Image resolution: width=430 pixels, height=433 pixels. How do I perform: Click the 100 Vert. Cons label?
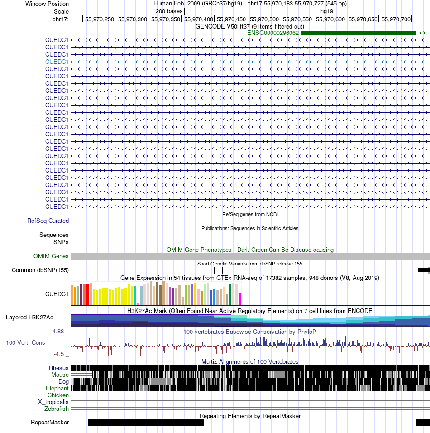25,343
